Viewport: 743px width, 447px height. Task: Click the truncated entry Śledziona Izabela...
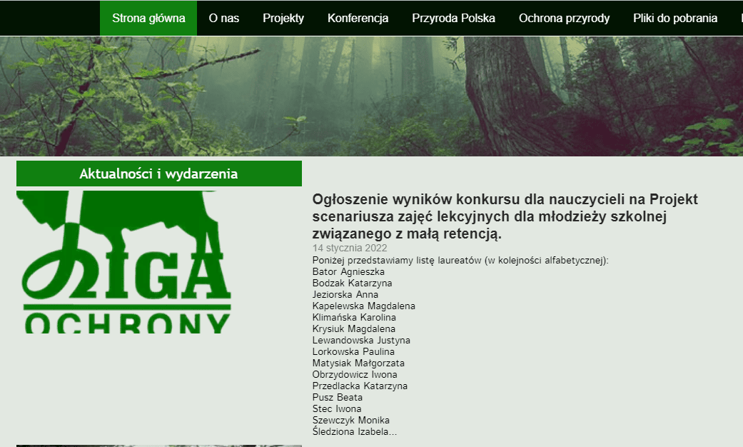click(354, 431)
